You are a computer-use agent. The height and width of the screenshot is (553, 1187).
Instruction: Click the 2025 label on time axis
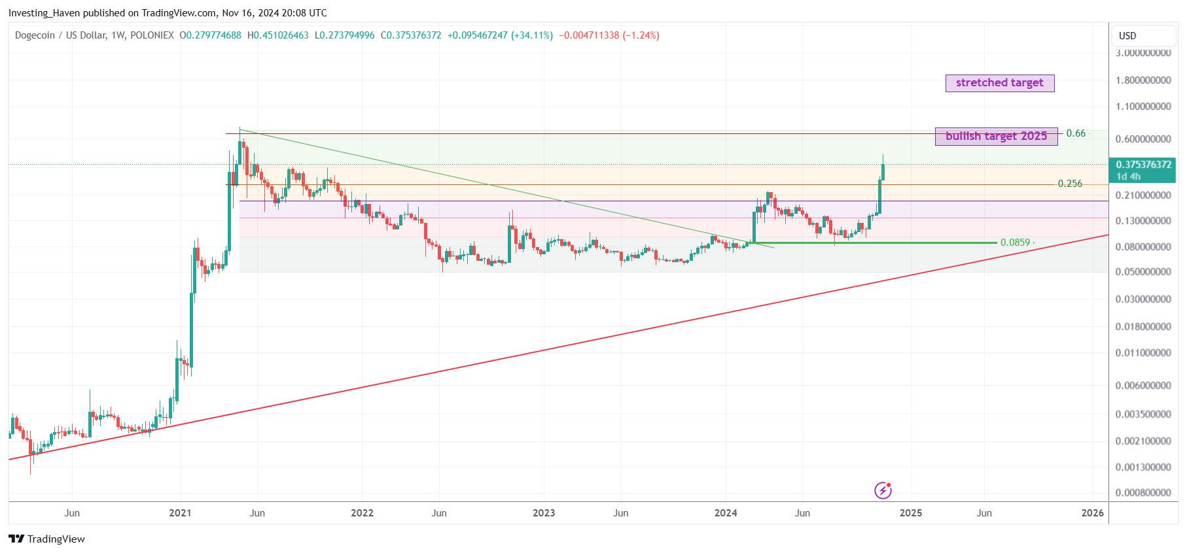tap(911, 513)
